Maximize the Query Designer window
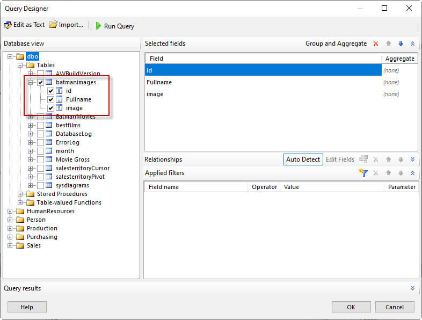The height and width of the screenshot is (320, 422). 384,8
